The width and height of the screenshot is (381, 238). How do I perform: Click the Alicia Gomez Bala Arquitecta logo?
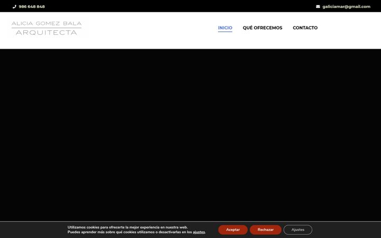(47, 28)
